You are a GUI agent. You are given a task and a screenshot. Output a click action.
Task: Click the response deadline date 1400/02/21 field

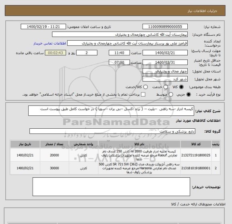coord(165,53)
